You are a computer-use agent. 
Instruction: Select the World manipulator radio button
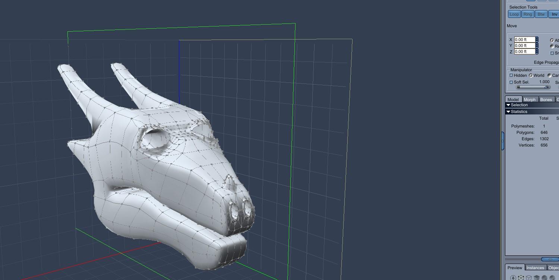pyautogui.click(x=531, y=75)
